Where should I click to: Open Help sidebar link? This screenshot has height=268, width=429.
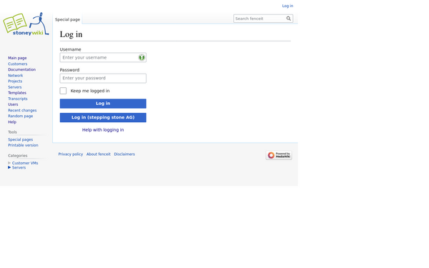[x=12, y=122]
